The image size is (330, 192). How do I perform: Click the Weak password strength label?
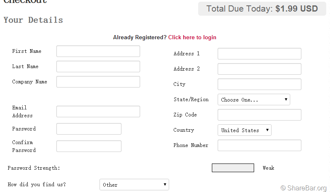(x=268, y=168)
